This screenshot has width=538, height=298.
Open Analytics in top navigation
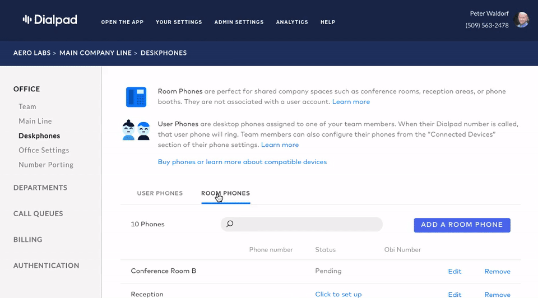292,22
